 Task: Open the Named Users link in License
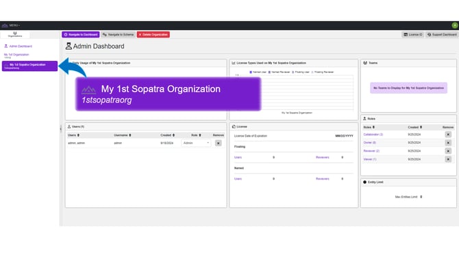click(238, 178)
